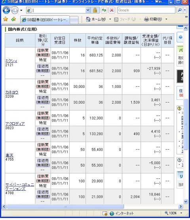Expand the search provider dropdown arrow
The width and height of the screenshot is (190, 220).
click(185, 10)
